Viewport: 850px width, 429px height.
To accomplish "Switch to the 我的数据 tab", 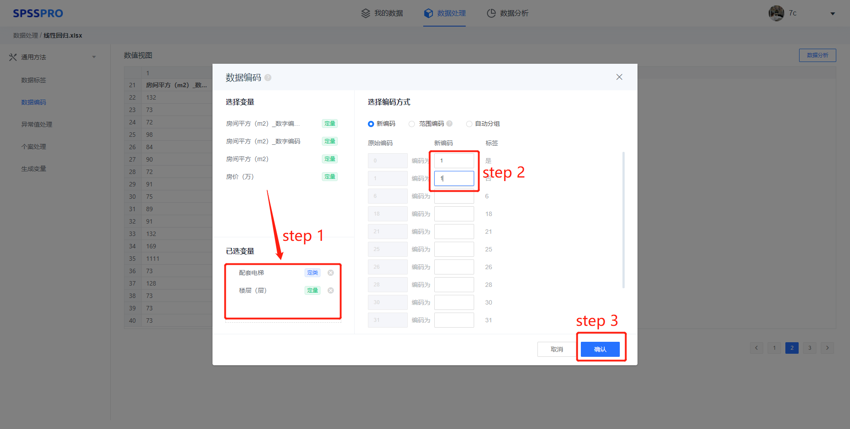I will [382, 13].
